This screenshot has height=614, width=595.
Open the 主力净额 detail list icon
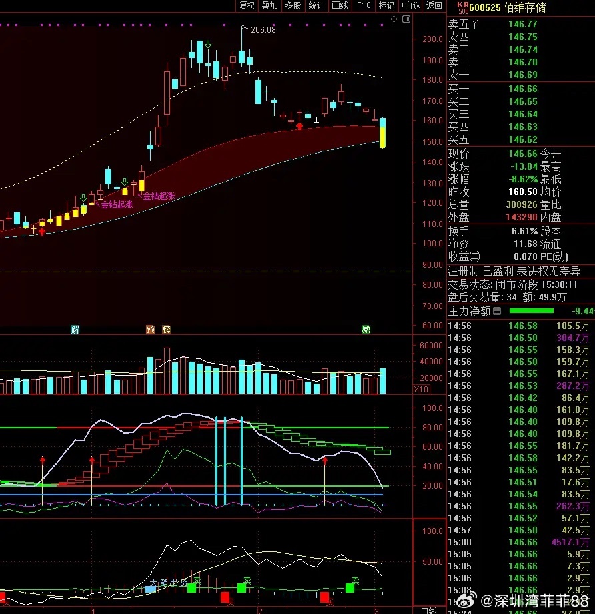[497, 311]
